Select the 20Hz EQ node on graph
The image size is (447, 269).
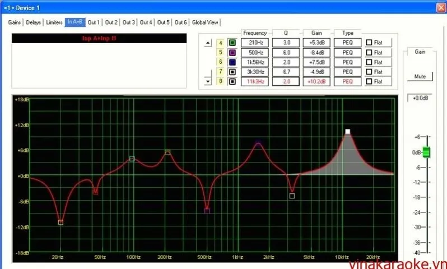click(x=60, y=222)
